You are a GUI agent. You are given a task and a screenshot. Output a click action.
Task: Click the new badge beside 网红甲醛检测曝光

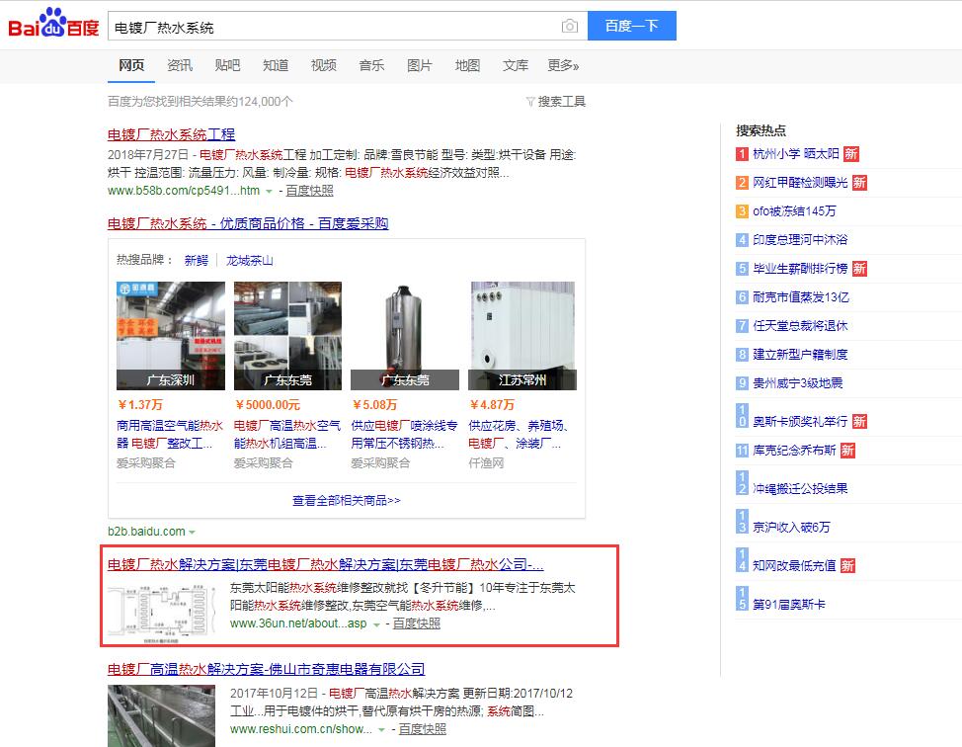click(x=859, y=183)
